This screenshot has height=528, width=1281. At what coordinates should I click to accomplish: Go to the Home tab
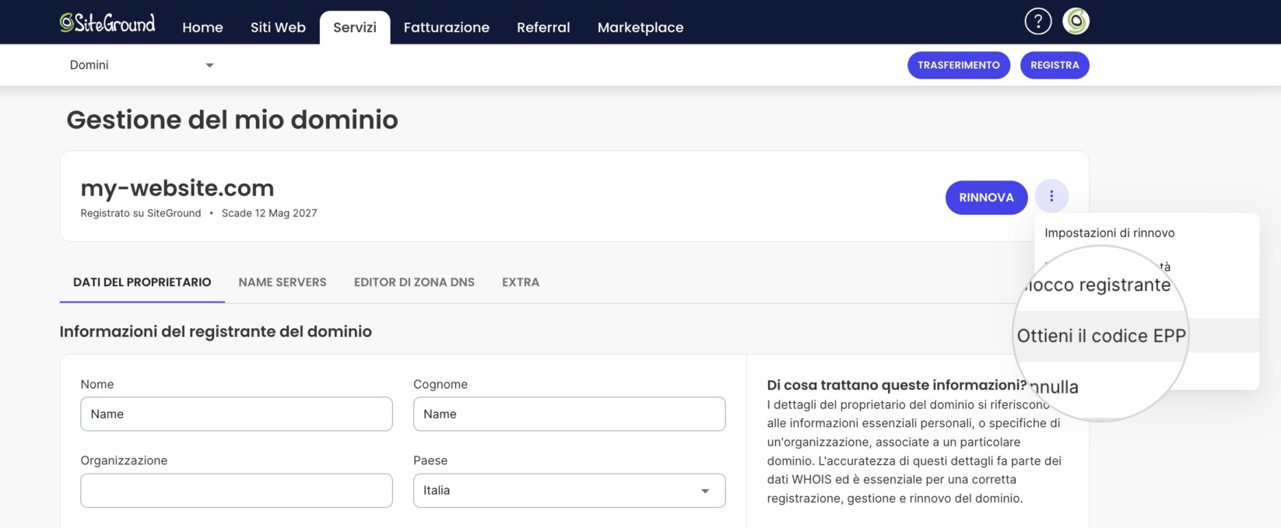pyautogui.click(x=202, y=27)
